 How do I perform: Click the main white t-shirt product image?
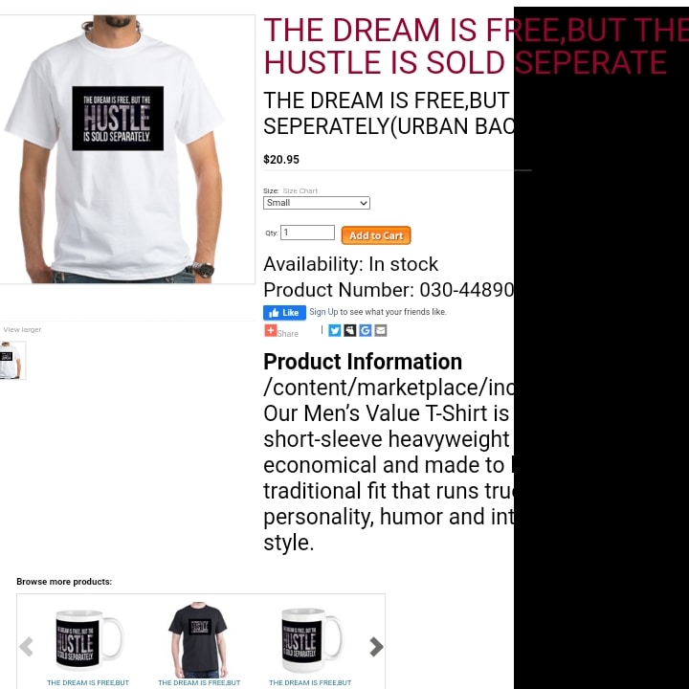click(x=126, y=149)
